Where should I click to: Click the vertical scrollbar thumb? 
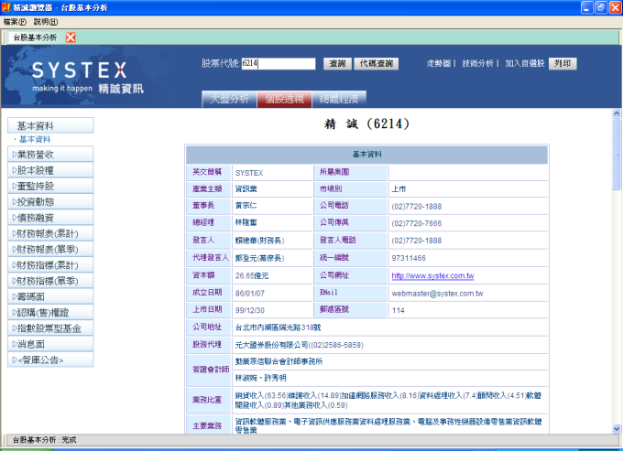pyautogui.click(x=617, y=155)
